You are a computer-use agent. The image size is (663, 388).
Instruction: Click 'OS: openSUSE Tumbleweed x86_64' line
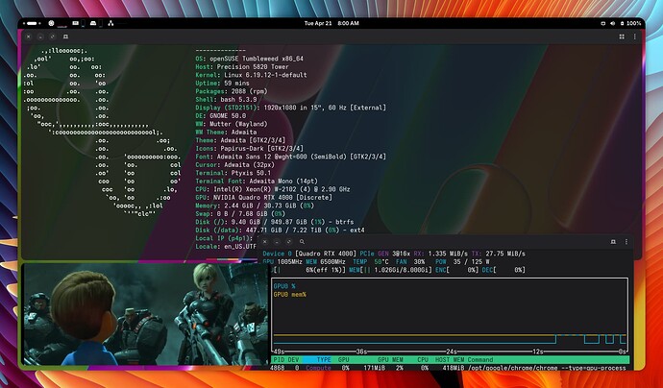(249, 59)
